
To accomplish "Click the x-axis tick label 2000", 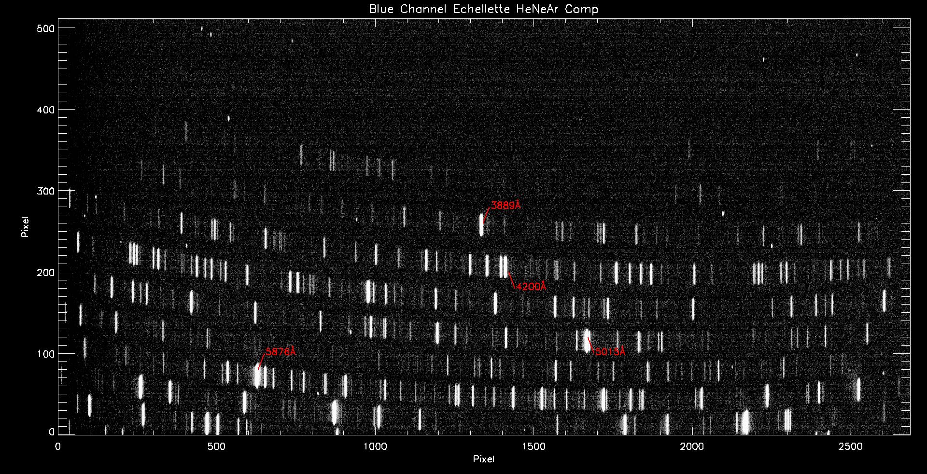I will (692, 447).
